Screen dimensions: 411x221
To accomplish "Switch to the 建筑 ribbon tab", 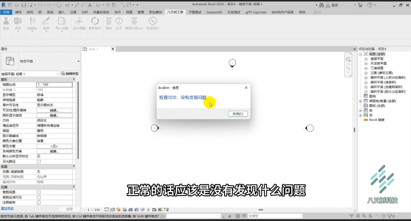I will coord(18,12).
